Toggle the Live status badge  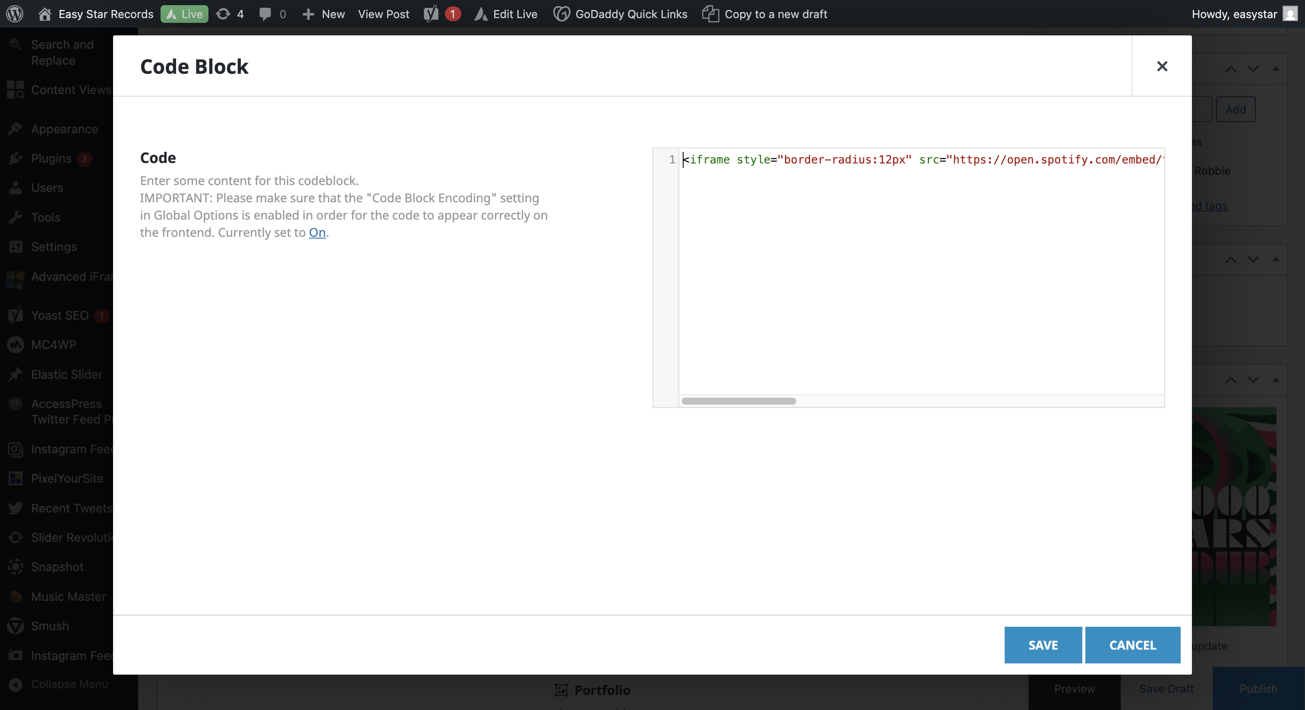pyautogui.click(x=184, y=14)
